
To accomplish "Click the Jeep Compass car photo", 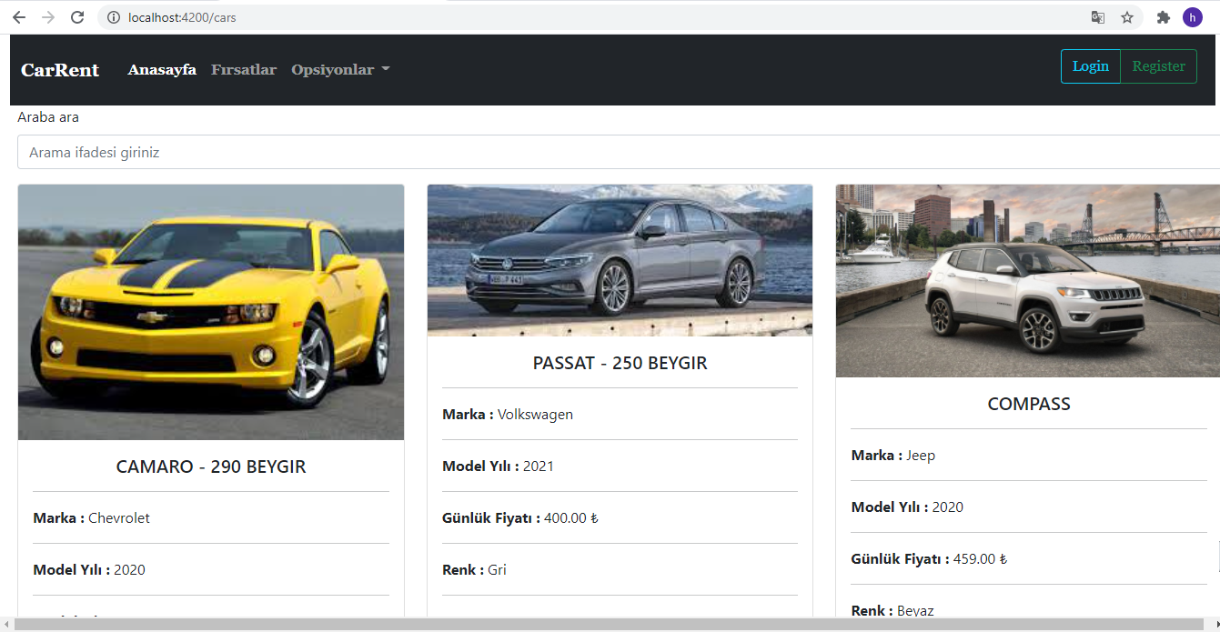I will [1027, 280].
